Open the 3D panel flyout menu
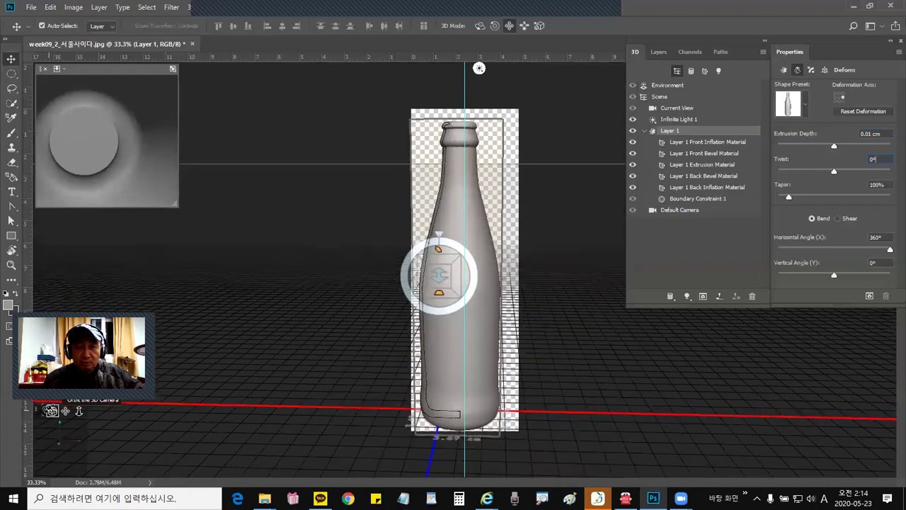The height and width of the screenshot is (510, 906). tap(763, 52)
